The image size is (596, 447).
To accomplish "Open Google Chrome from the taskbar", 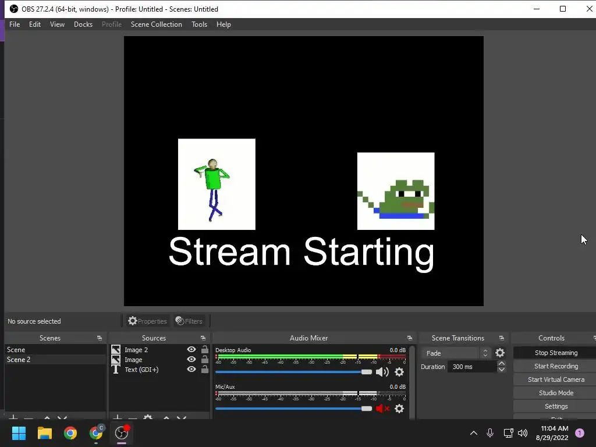I will point(70,433).
